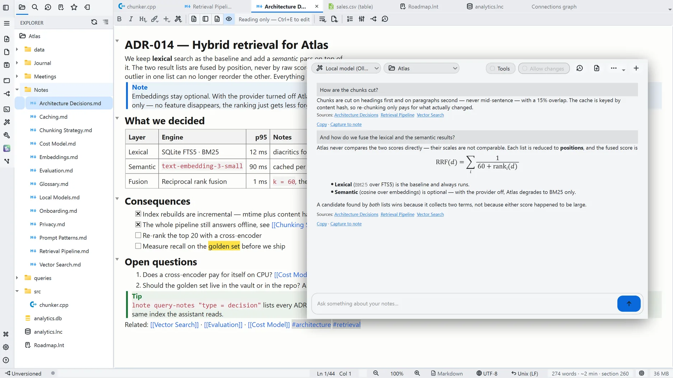Send the assistant question arrow button

pos(629,303)
